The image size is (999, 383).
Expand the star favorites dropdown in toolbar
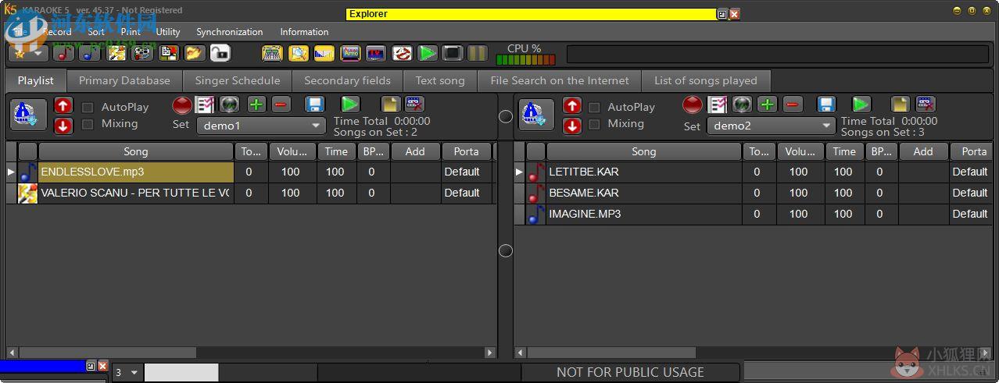pos(29,53)
